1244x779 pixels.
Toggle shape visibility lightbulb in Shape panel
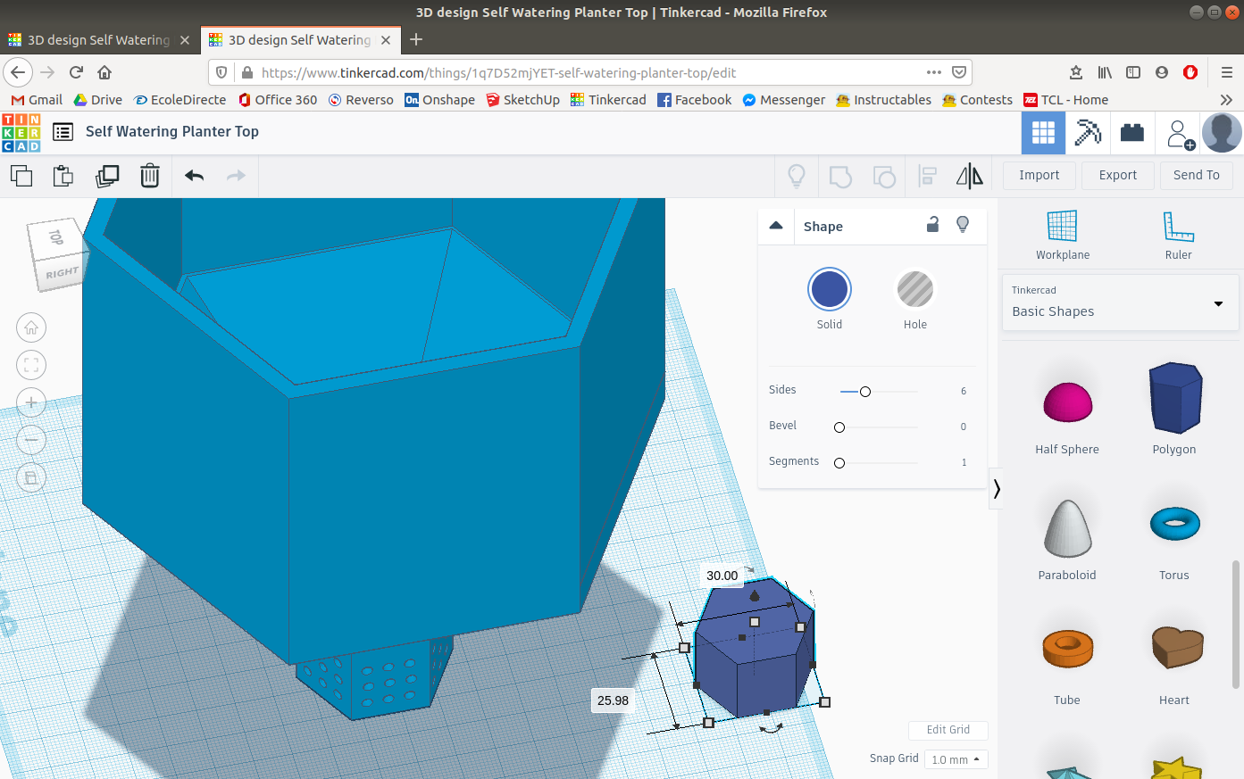(963, 225)
